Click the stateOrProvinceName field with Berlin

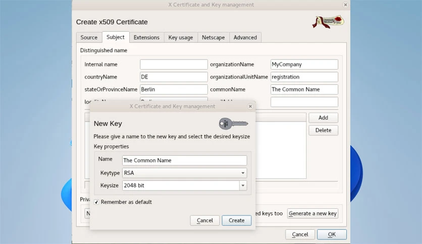[174, 90]
